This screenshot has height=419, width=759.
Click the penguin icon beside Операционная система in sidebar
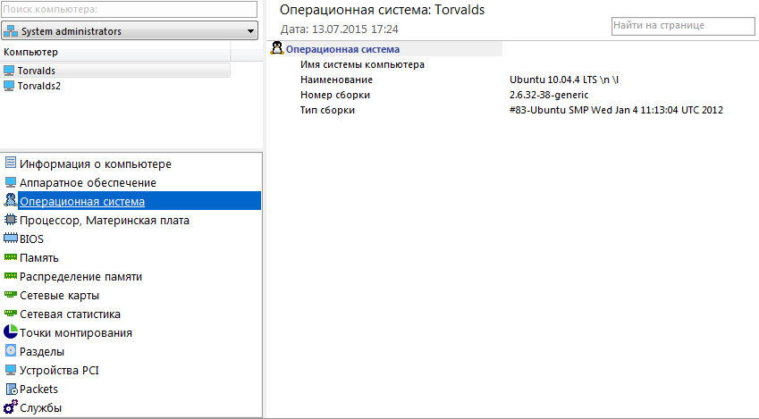(10, 200)
